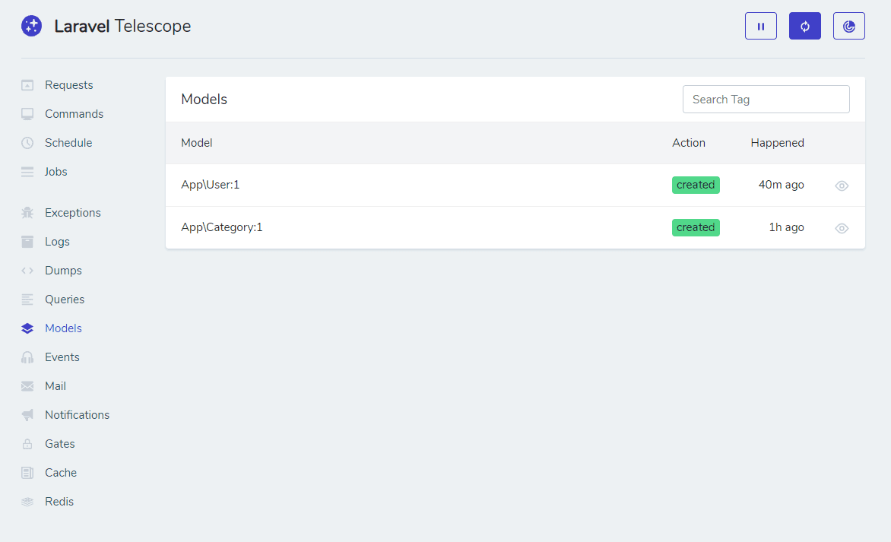Go to the Cache page
891x542 pixels.
(62, 472)
